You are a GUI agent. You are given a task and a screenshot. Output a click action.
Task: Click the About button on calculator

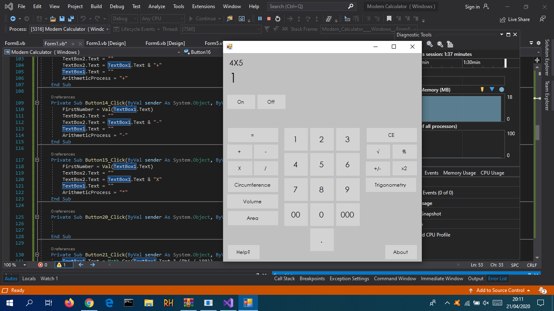click(401, 252)
